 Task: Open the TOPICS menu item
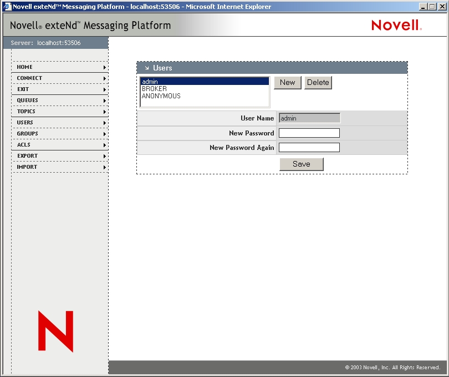(x=59, y=111)
